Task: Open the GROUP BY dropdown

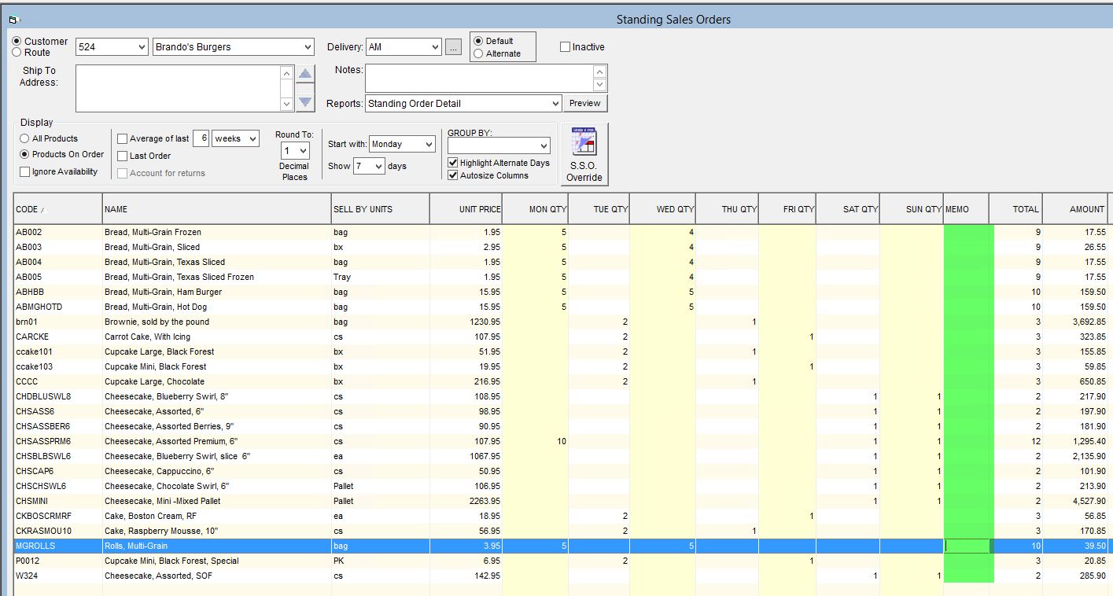Action: pyautogui.click(x=544, y=145)
